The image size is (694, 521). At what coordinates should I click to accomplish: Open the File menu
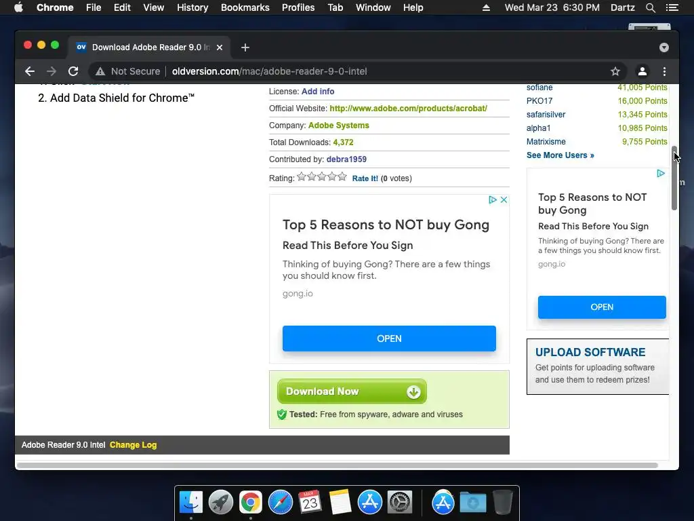(x=94, y=7)
